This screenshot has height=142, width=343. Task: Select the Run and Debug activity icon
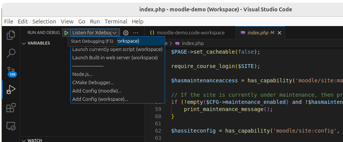(x=11, y=90)
